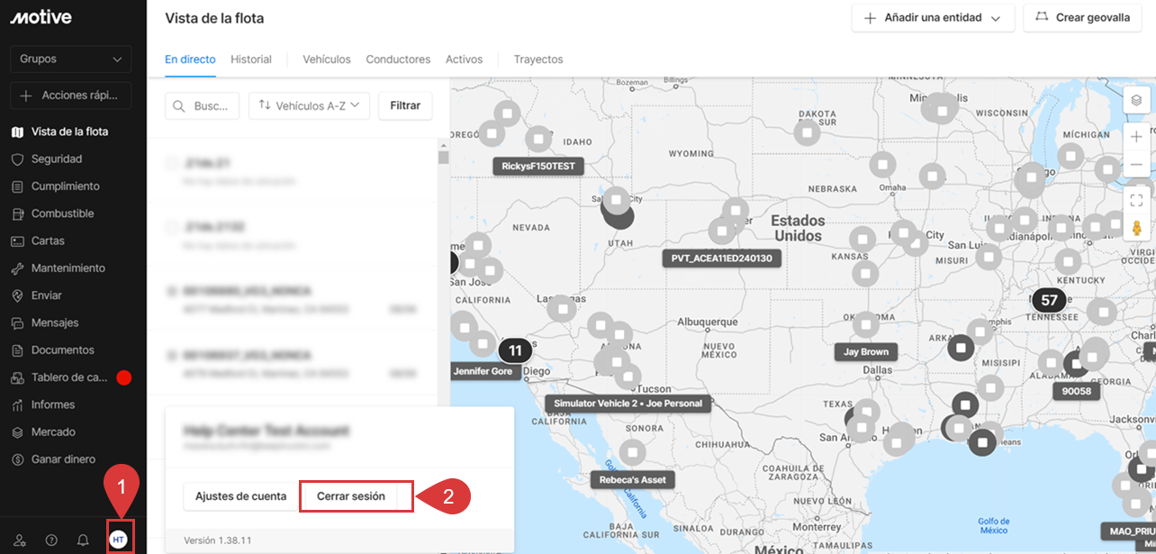Expand the Añadir una entidad dropdown
Viewport: 1156px width, 554px height.
pos(933,18)
